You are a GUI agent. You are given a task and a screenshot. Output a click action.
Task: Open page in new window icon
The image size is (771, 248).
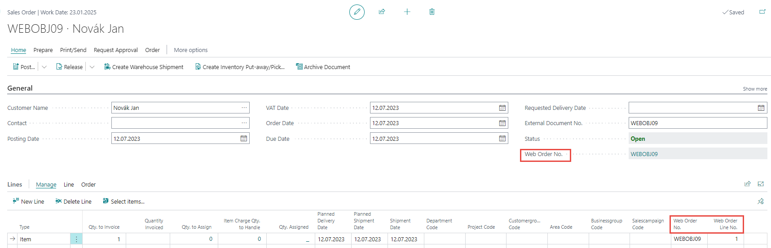coord(762,12)
